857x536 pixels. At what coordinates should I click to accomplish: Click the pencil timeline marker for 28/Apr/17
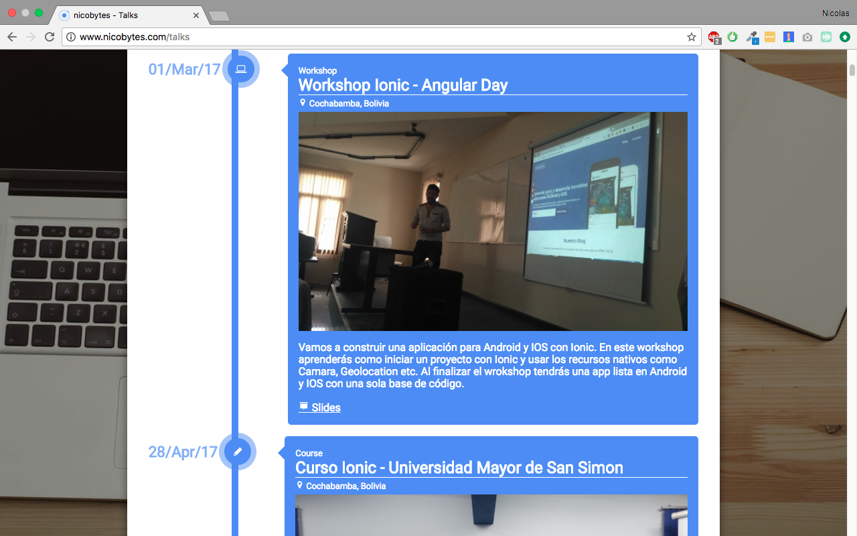click(x=238, y=452)
